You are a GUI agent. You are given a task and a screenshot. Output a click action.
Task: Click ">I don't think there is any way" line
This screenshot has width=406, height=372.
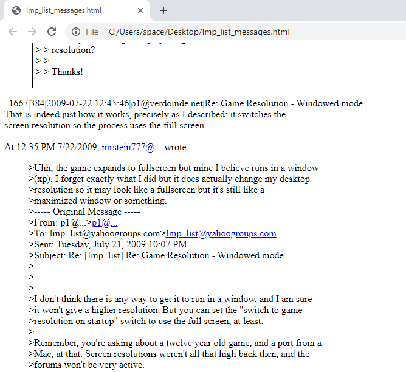(x=170, y=299)
